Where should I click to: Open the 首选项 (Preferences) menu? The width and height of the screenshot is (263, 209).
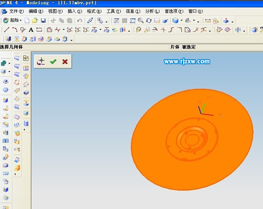[174, 11]
